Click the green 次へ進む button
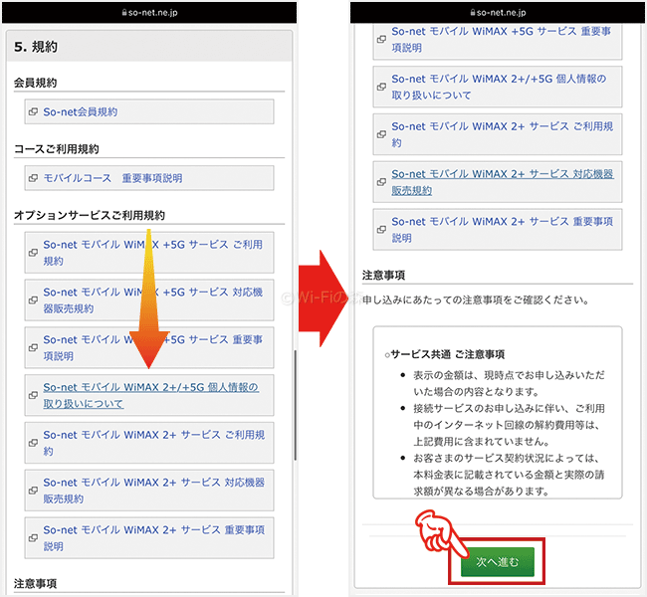 (x=498, y=561)
